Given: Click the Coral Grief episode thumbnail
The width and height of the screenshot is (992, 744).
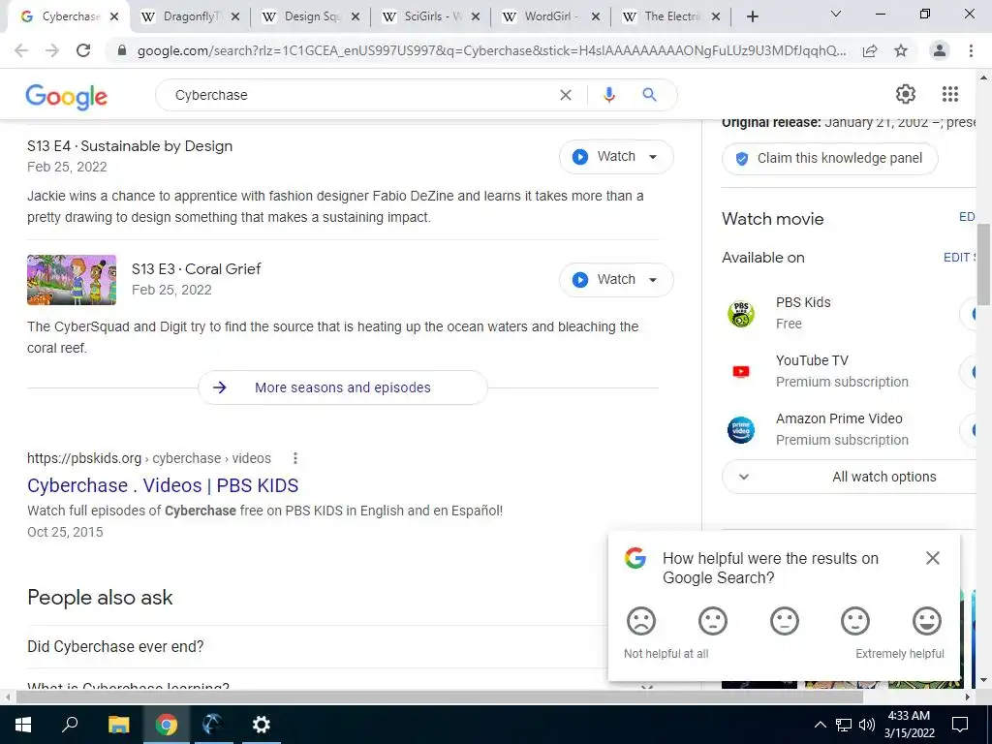Looking at the screenshot, I should pyautogui.click(x=72, y=280).
